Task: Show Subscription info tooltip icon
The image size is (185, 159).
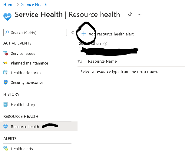Action: tap(105, 44)
